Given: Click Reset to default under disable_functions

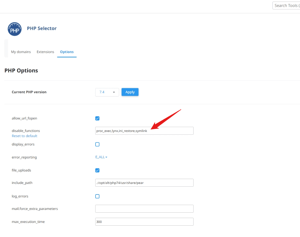Looking at the screenshot, I should 24,136.
